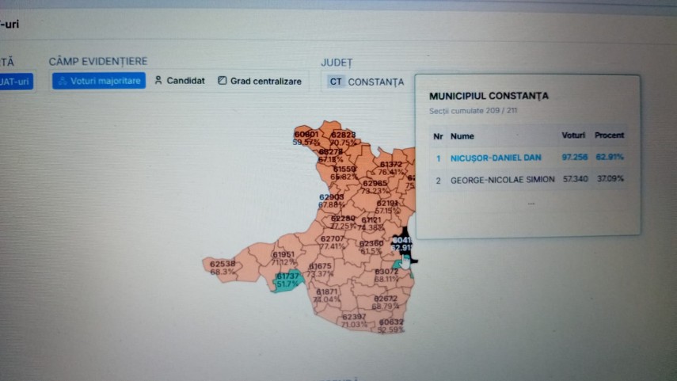Click the Voturi column header
Viewport: 677px width, 381px height.
click(x=573, y=135)
